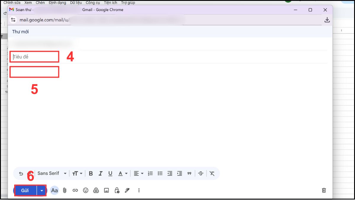The image size is (355, 200).
Task: Insert signature using the pen icon
Action: 127,191
